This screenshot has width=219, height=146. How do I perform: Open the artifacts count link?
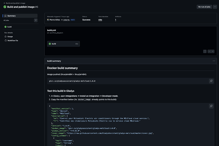(x=116, y=20)
